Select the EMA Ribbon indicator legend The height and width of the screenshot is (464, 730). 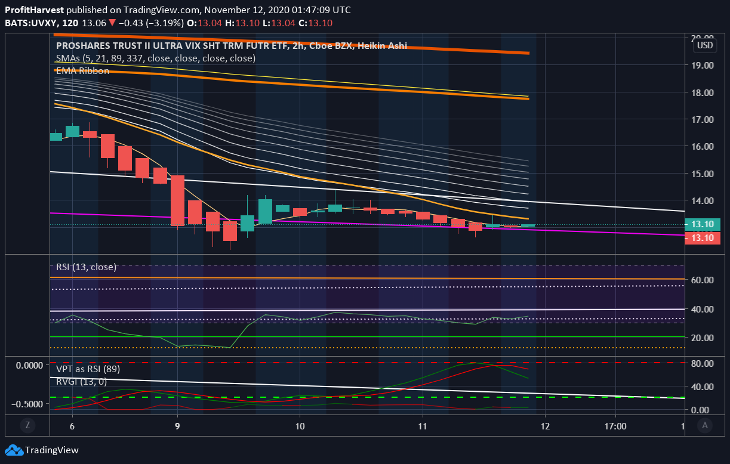point(82,70)
